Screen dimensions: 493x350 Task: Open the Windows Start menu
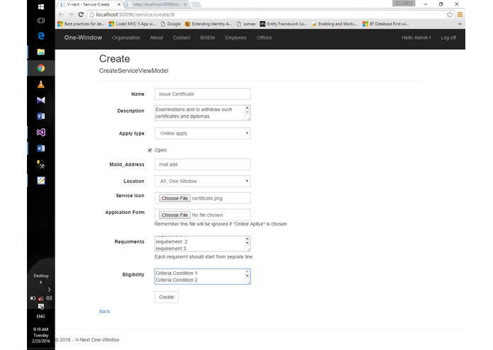pyautogui.click(x=41, y=7)
